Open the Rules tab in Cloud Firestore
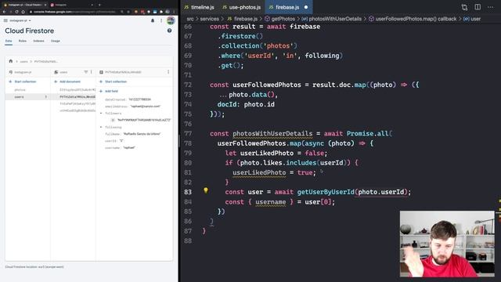This screenshot has width=501, height=282. tap(23, 41)
